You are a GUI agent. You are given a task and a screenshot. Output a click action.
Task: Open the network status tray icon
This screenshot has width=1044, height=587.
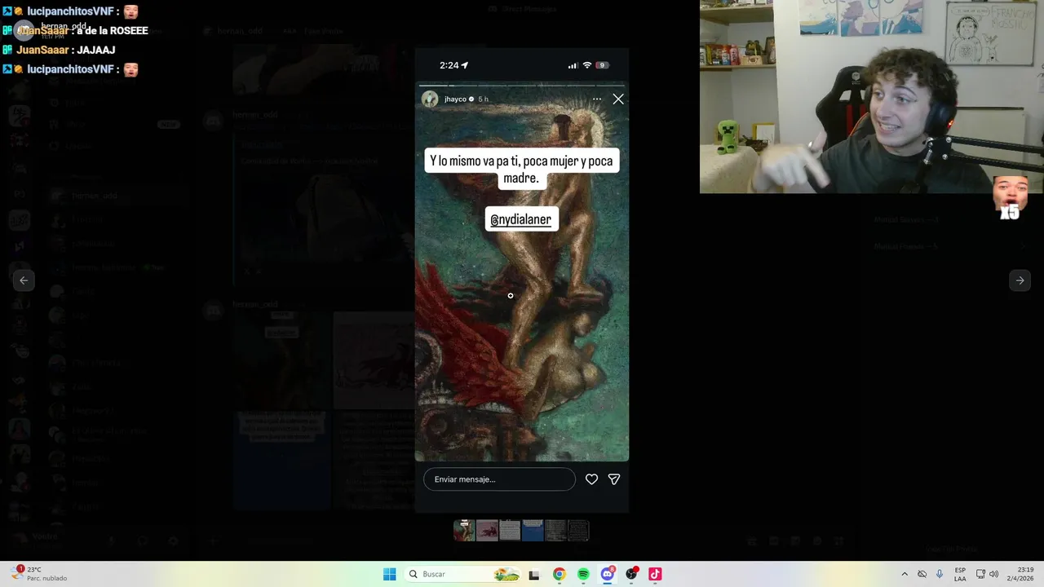coord(980,574)
